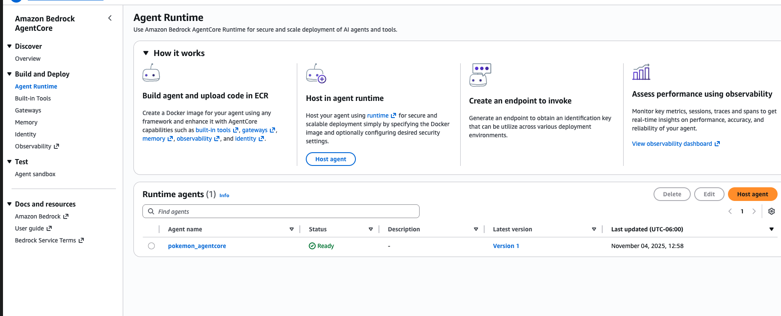Click the orange Host agent button
The image size is (781, 316).
click(x=752, y=194)
